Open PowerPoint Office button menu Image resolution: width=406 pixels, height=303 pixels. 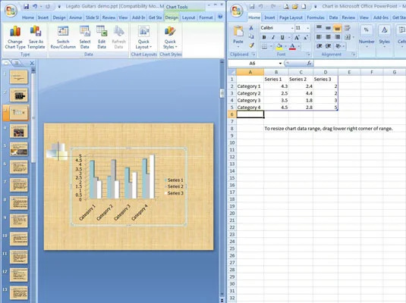coord(11,11)
